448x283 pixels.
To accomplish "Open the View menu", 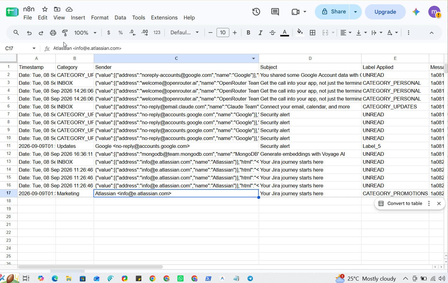I will click(59, 18).
